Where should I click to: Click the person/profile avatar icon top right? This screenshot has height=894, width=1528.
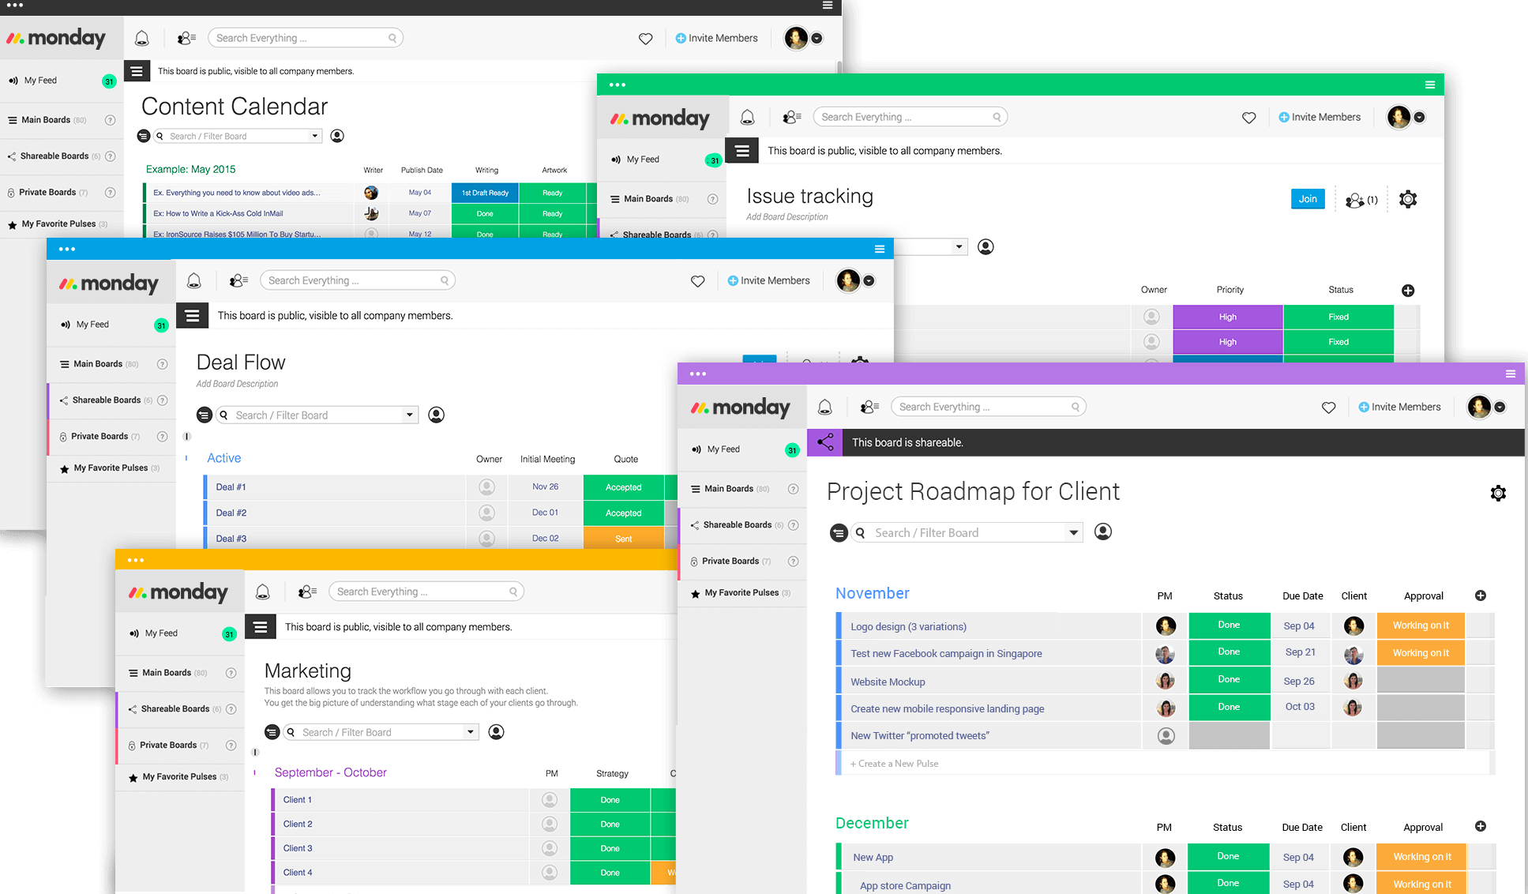click(x=1481, y=408)
